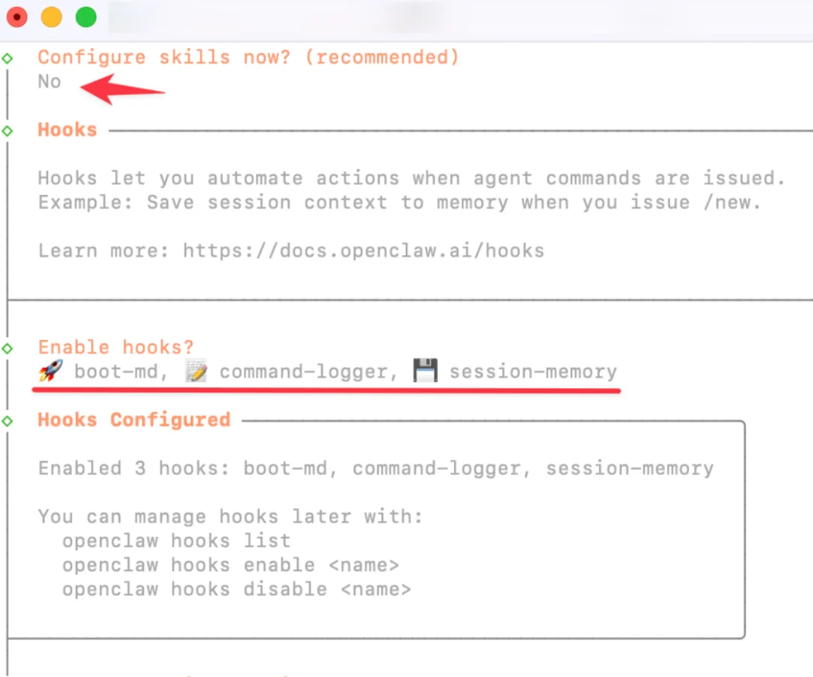The height and width of the screenshot is (677, 813).
Task: Click the memo pencil icon beside command-logger
Action: tap(196, 371)
